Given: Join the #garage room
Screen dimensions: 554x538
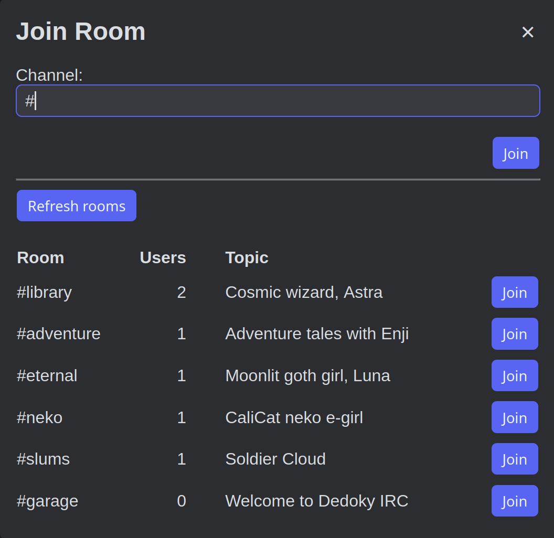Looking at the screenshot, I should (x=515, y=501).
